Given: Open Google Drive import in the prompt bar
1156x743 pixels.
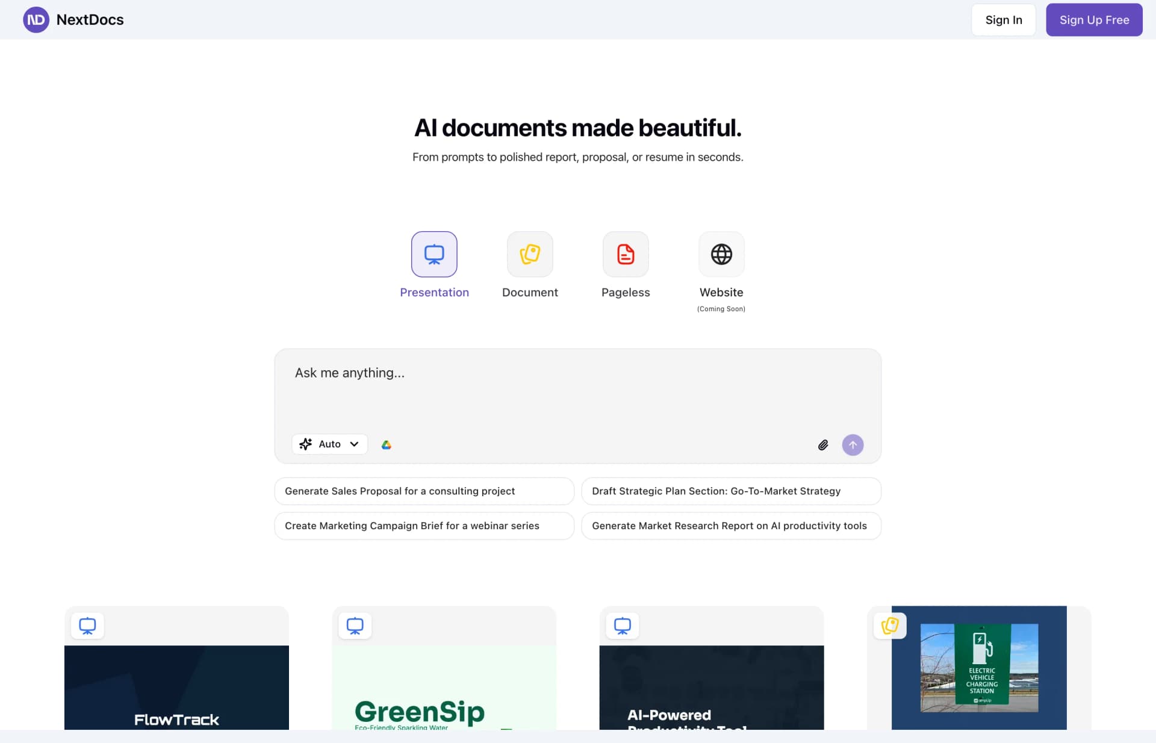Looking at the screenshot, I should coord(386,444).
